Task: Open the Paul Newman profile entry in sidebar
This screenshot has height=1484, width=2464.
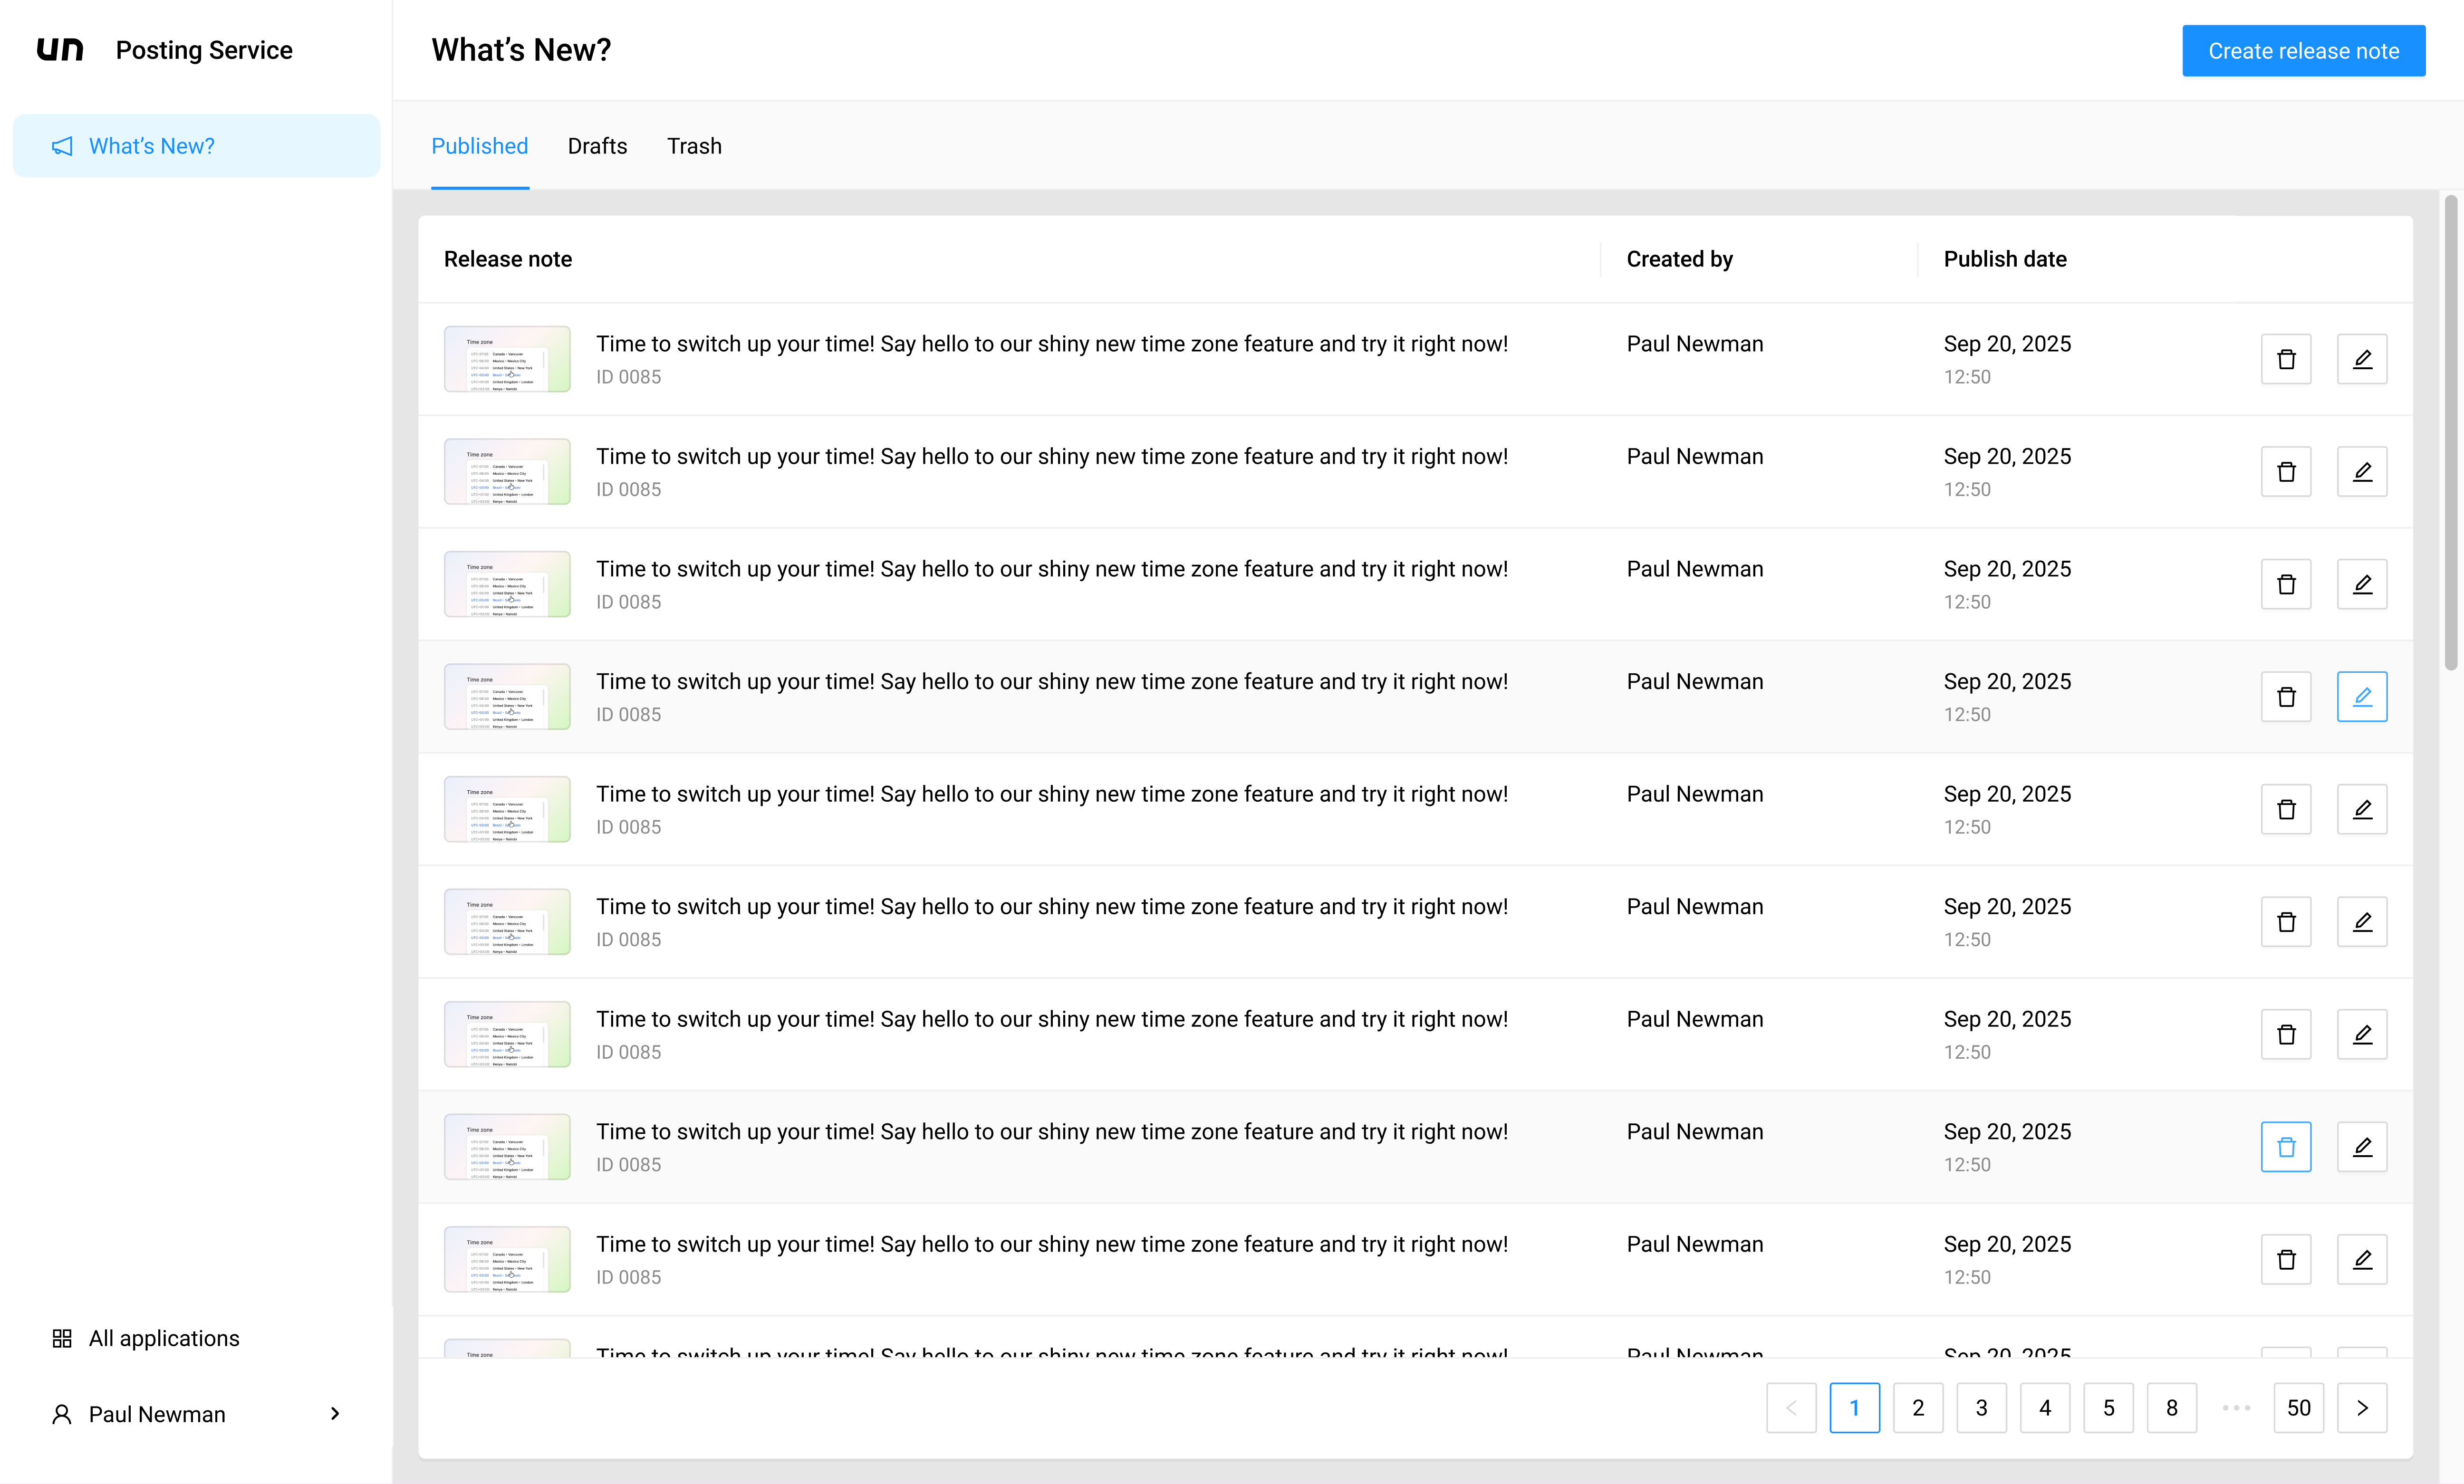Action: tap(196, 1414)
